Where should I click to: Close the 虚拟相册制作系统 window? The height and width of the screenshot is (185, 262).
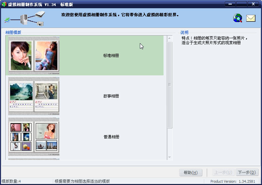[253, 4]
